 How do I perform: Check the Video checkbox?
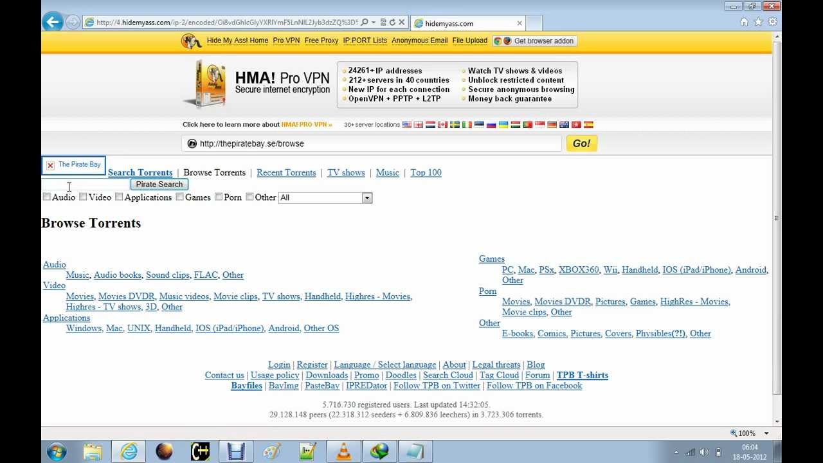[x=83, y=197]
